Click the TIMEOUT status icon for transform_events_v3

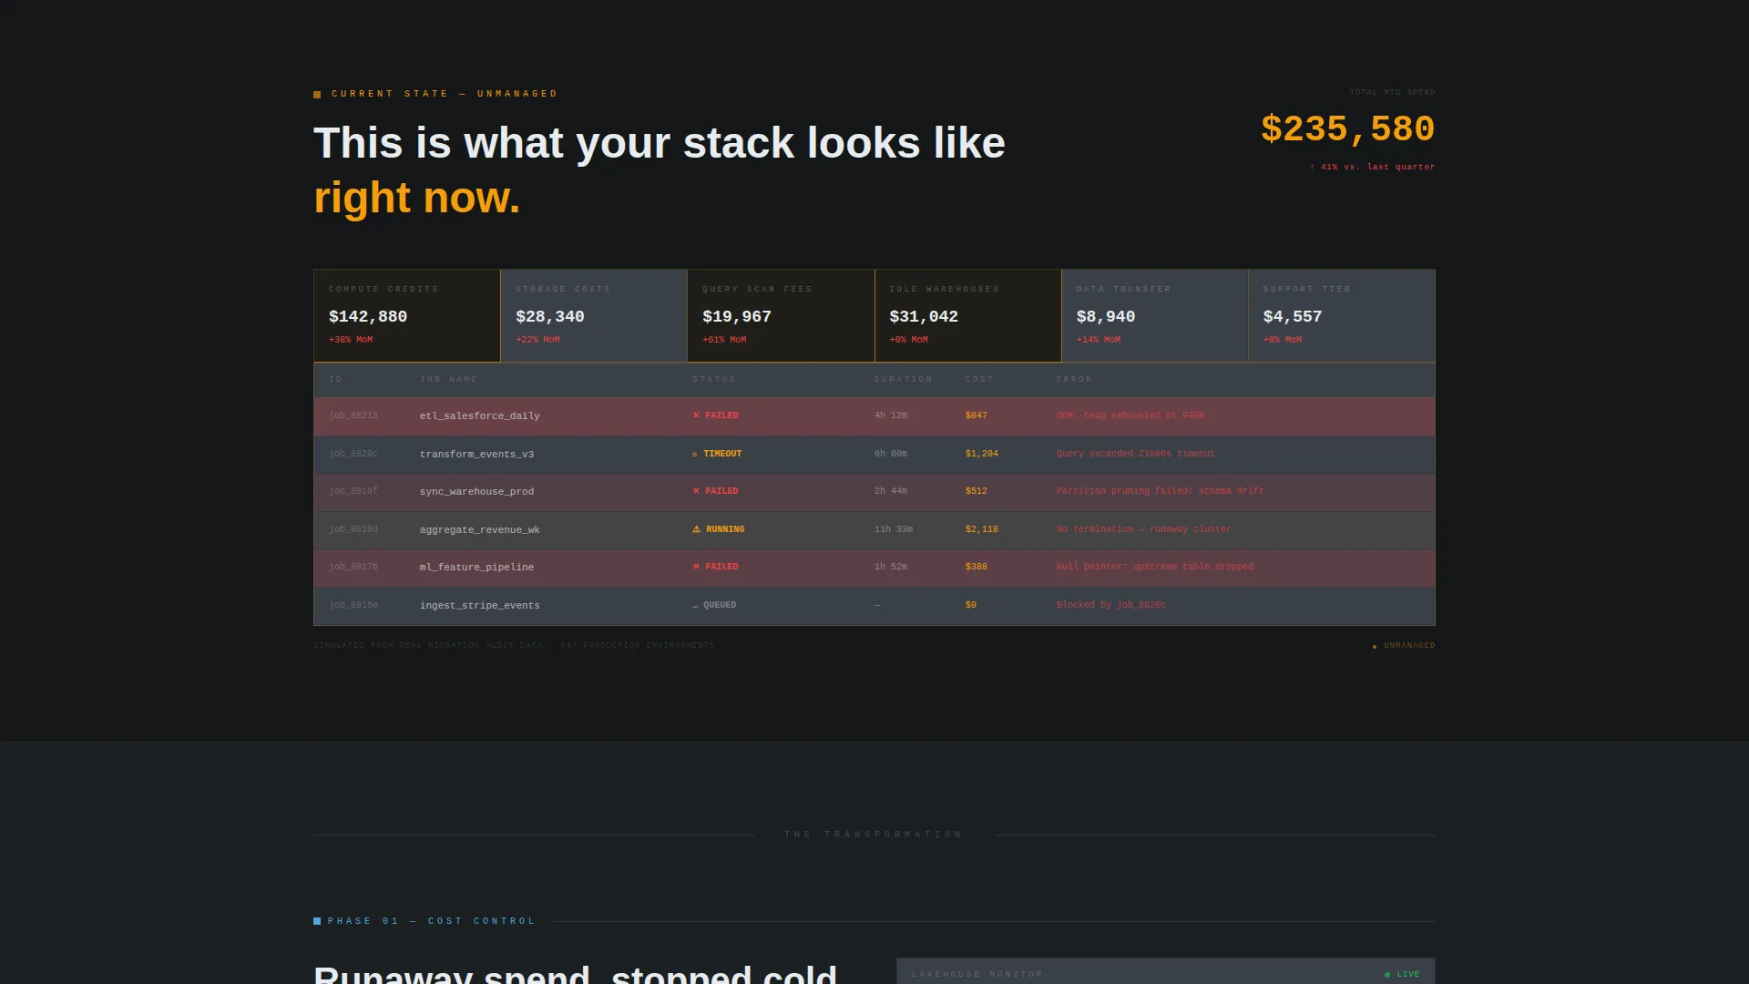tap(695, 454)
